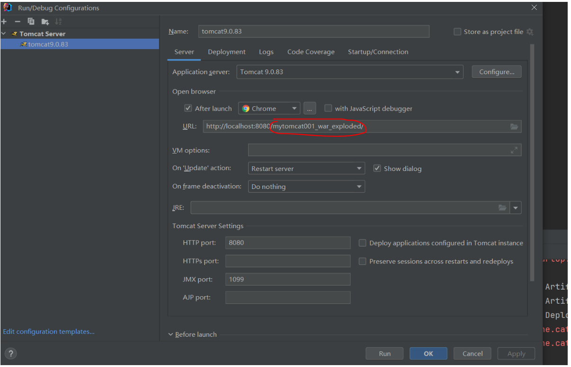Check Preserve sessions across restarts and redeploys
Screen dimensions: 571x367
[362, 261]
